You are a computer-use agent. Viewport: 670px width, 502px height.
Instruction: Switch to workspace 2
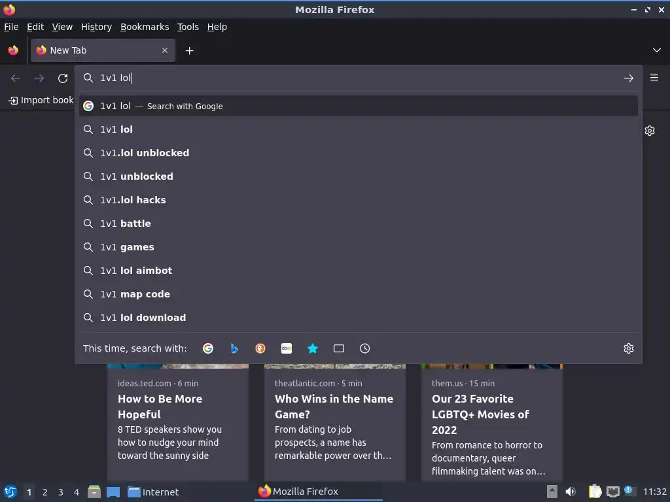45,492
